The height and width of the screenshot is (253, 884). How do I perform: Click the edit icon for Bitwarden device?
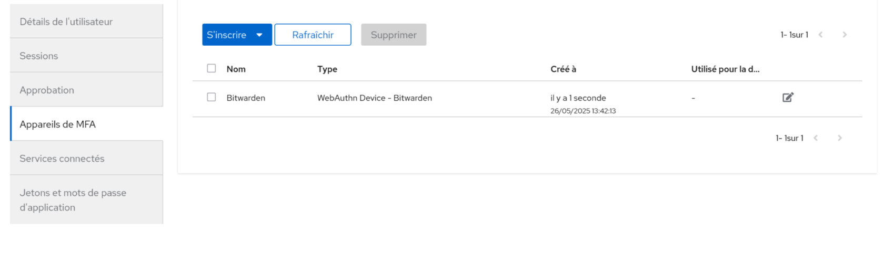click(788, 97)
